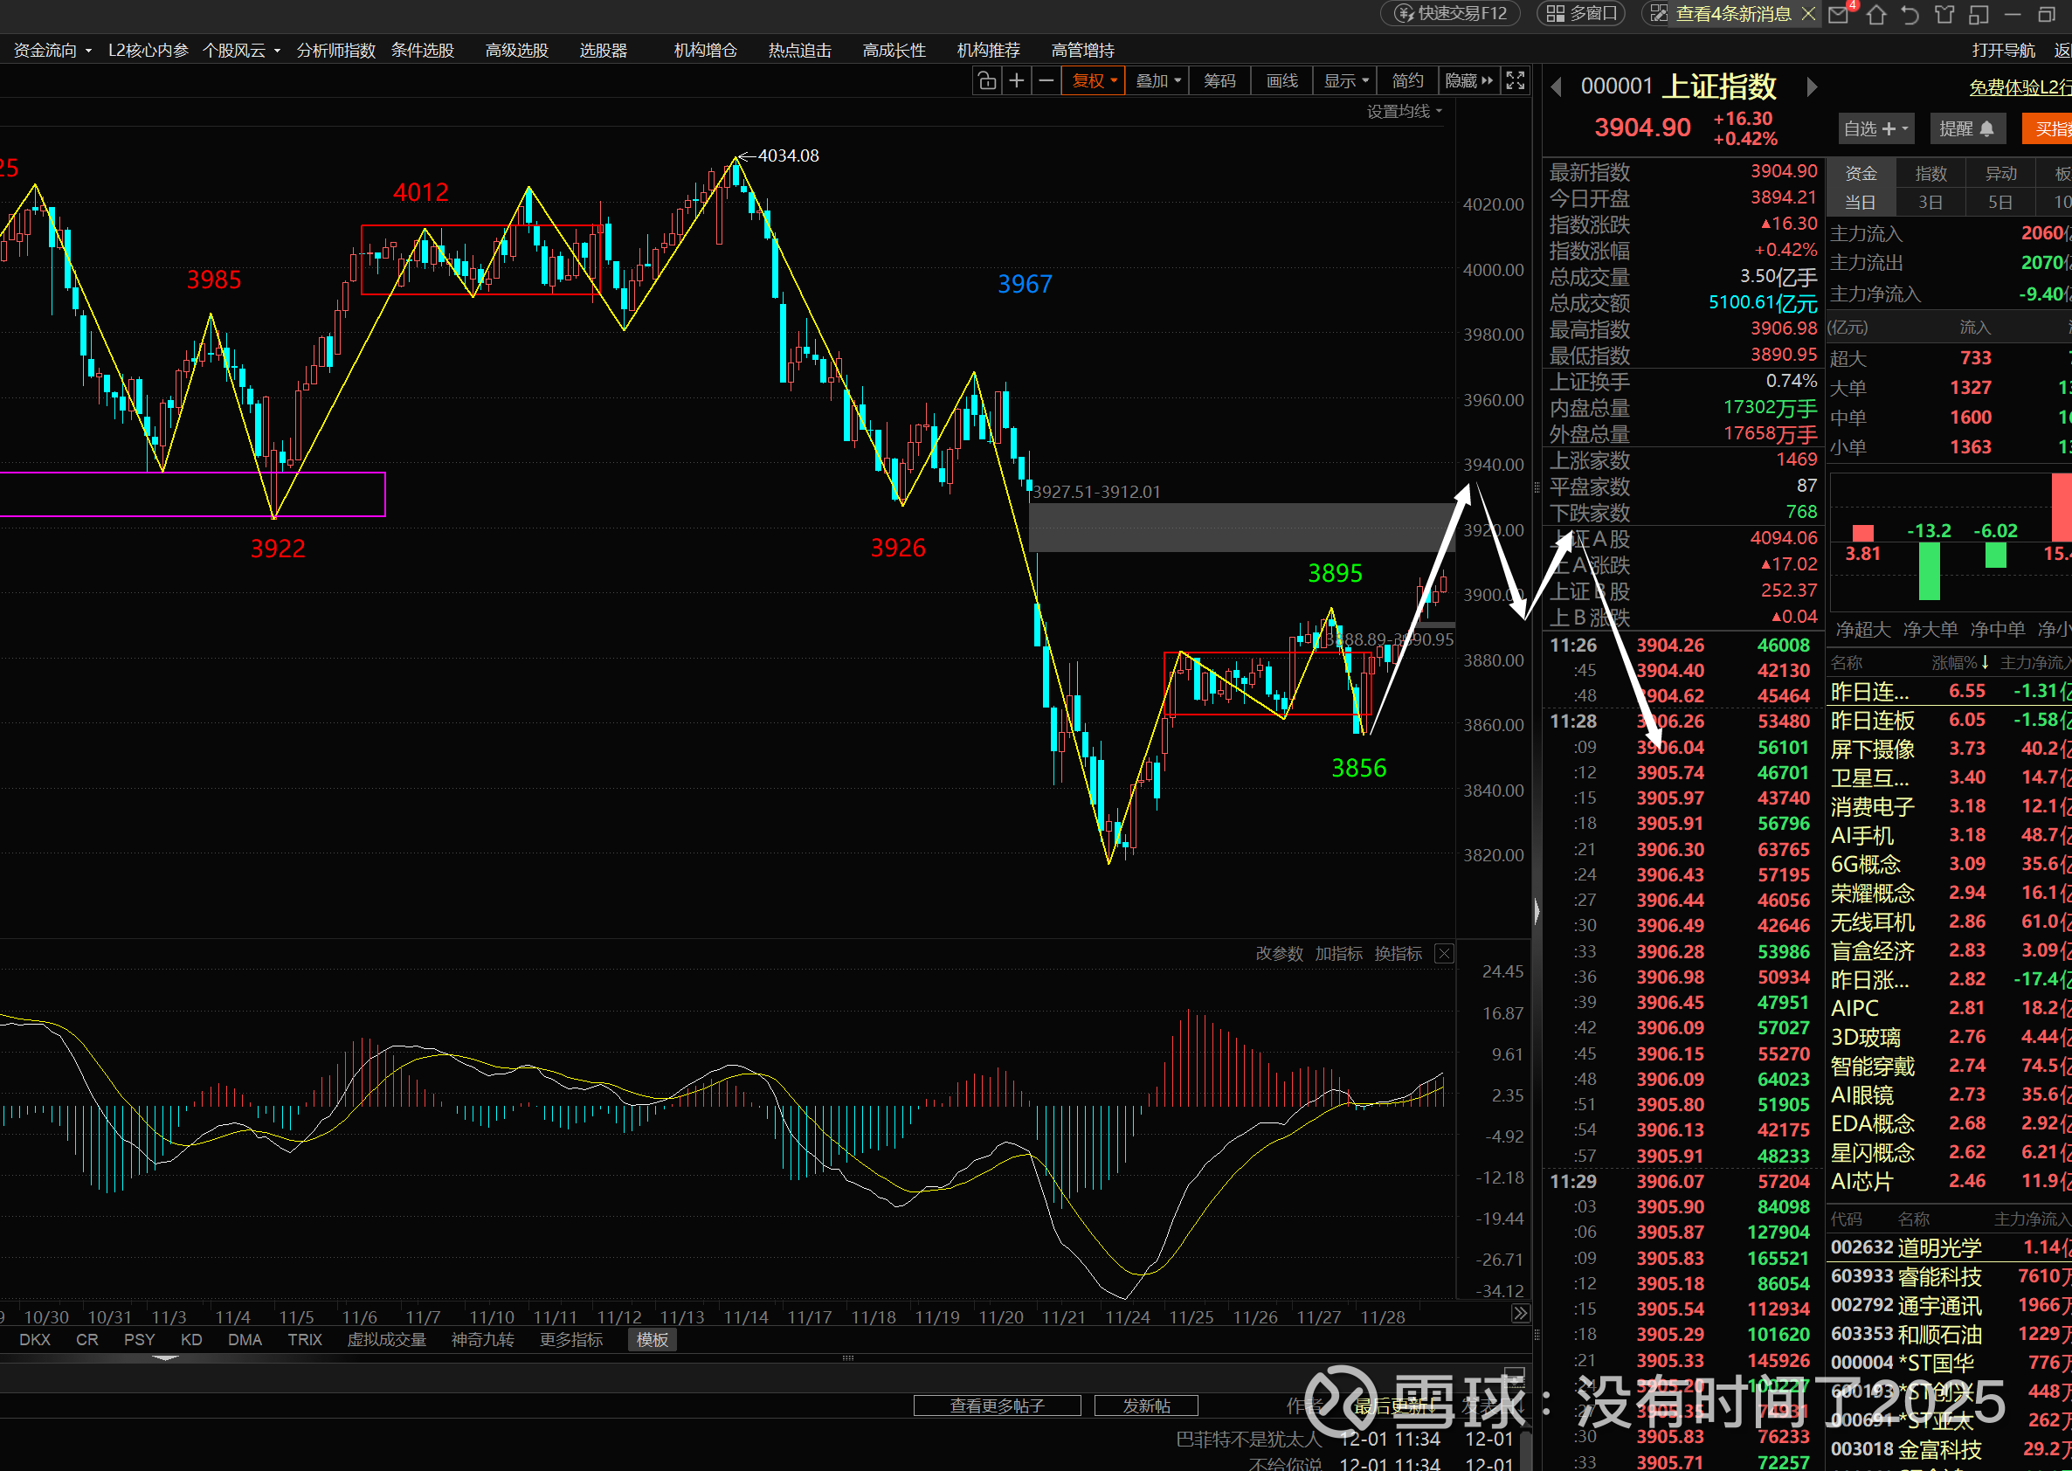The image size is (2072, 1471).
Task: Switch to 3日 capital flow tab
Action: click(1930, 202)
